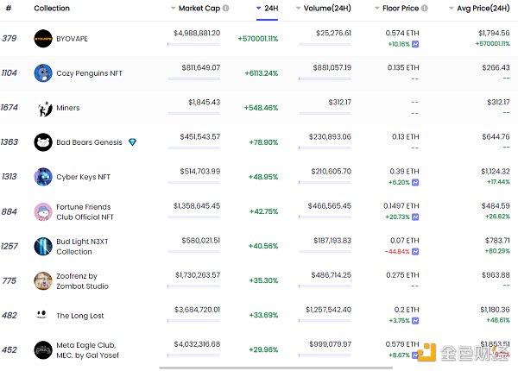Click the Cyber Keys NFT avatar
Viewport: 518px width, 371px height.
(x=42, y=177)
